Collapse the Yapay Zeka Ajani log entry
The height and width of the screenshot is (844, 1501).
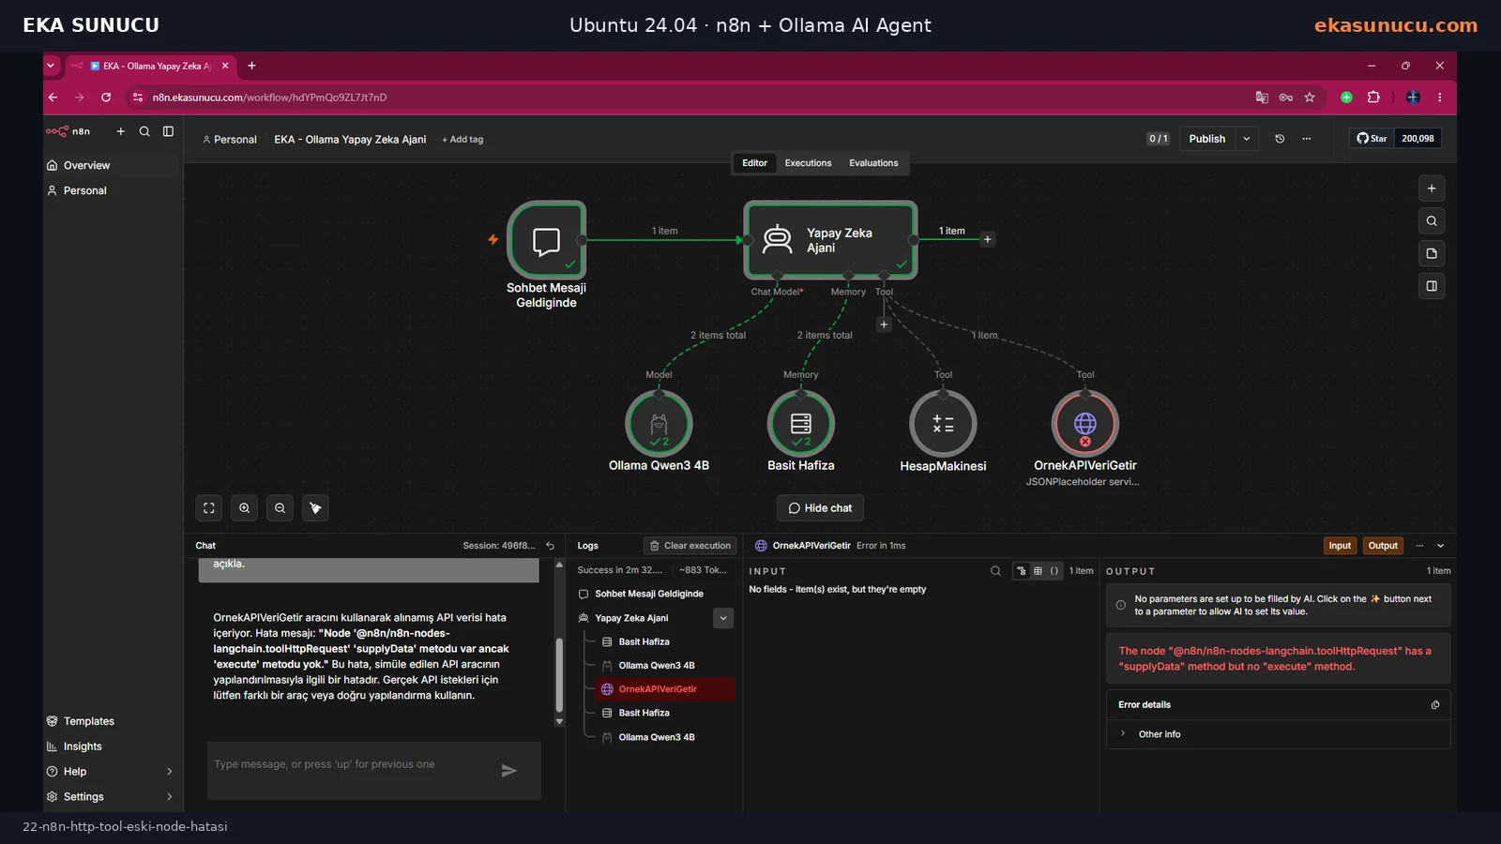[723, 618]
